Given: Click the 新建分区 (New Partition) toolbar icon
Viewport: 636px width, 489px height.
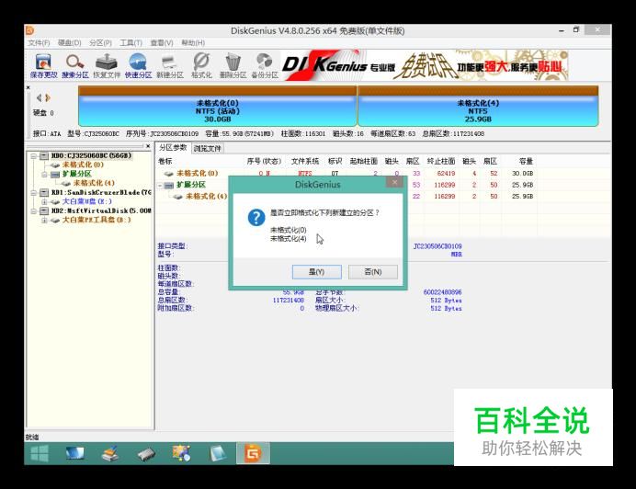Looking at the screenshot, I should (170, 65).
